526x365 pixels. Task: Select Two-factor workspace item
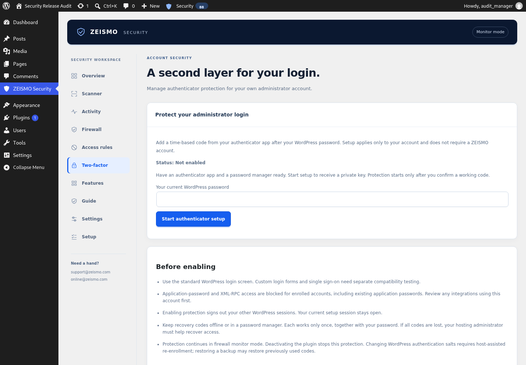click(99, 165)
